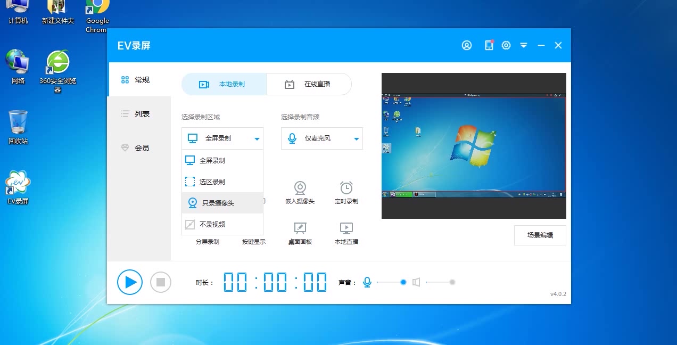This screenshot has width=677, height=345.
Task: Close the EV录屏 window
Action: tap(558, 46)
